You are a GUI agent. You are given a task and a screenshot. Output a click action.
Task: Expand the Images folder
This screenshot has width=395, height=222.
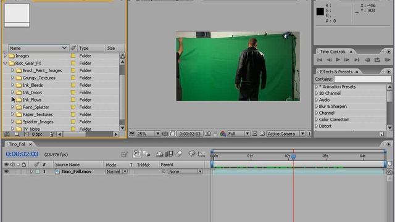(x=6, y=55)
